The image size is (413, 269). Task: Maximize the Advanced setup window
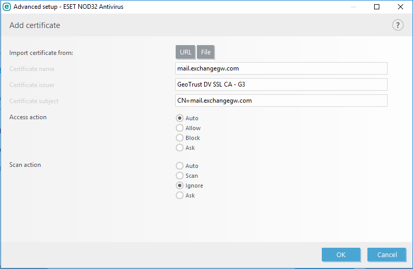point(377,7)
